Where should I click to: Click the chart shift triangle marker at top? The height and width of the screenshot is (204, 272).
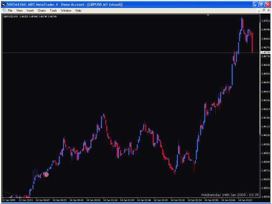tap(208, 15)
